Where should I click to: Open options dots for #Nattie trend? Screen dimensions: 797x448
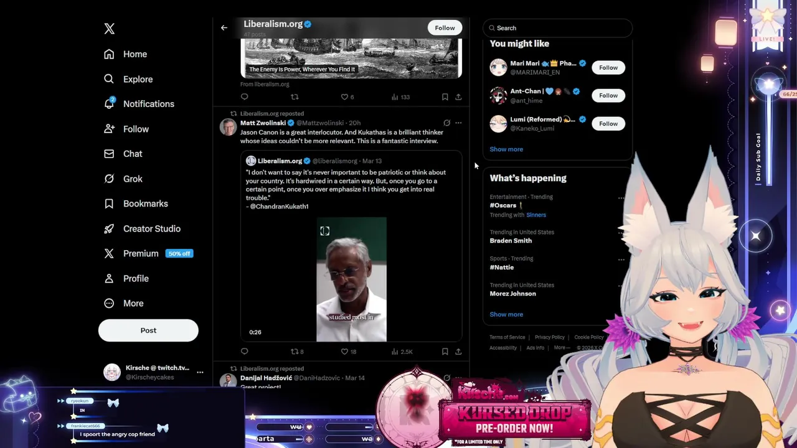pos(621,259)
